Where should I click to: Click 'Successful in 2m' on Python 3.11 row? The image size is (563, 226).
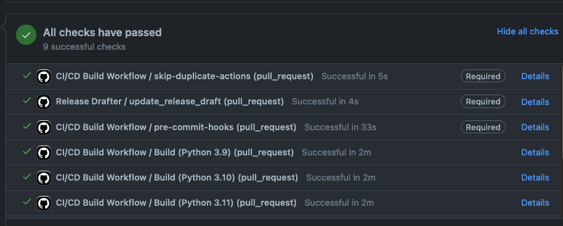(x=339, y=203)
